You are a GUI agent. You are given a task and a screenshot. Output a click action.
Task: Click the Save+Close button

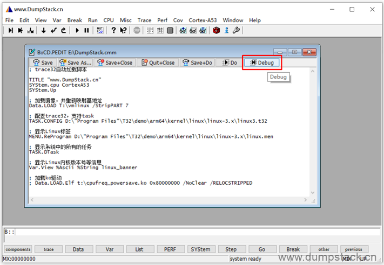click(114, 62)
